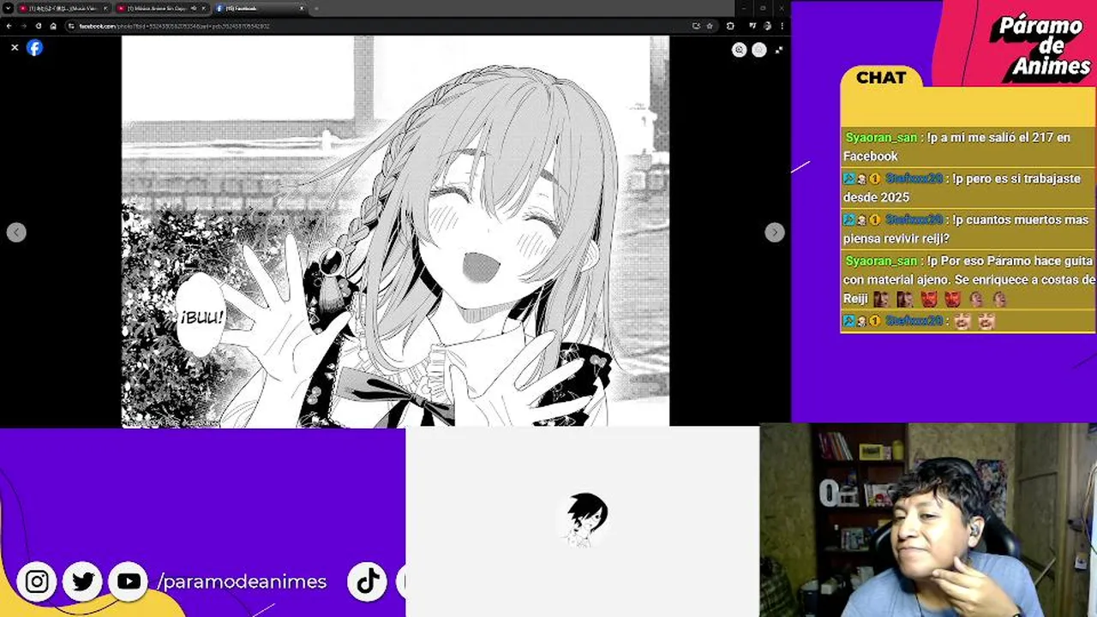1097x617 pixels.
Task: Mute the Música Anime tab audio
Action: tap(193, 9)
